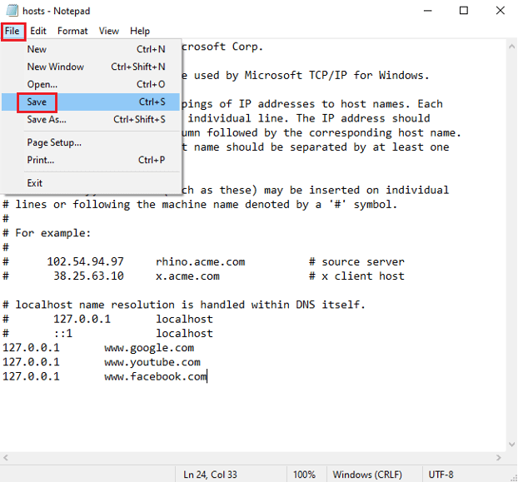Place cursor after www.facebook.com text
This screenshot has width=518, height=482.
pos(207,377)
